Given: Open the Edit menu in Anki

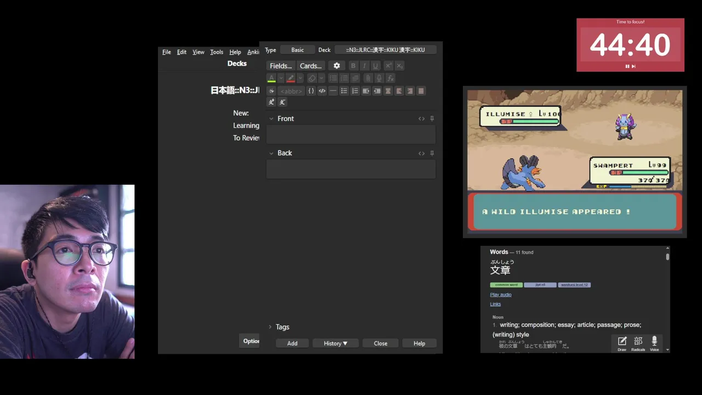Looking at the screenshot, I should coord(182,52).
